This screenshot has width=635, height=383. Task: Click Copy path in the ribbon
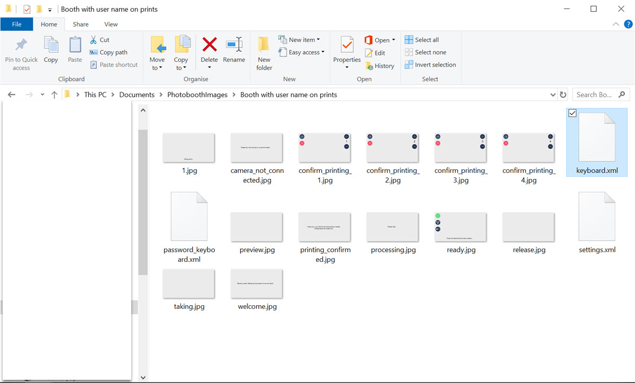tap(108, 52)
